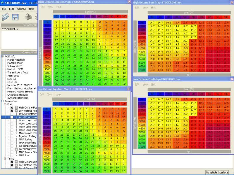Select the Injector Scaling tree item
234x175 pixels.
pyautogui.click(x=27, y=136)
